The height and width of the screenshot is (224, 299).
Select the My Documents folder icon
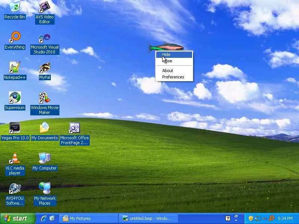point(44,131)
